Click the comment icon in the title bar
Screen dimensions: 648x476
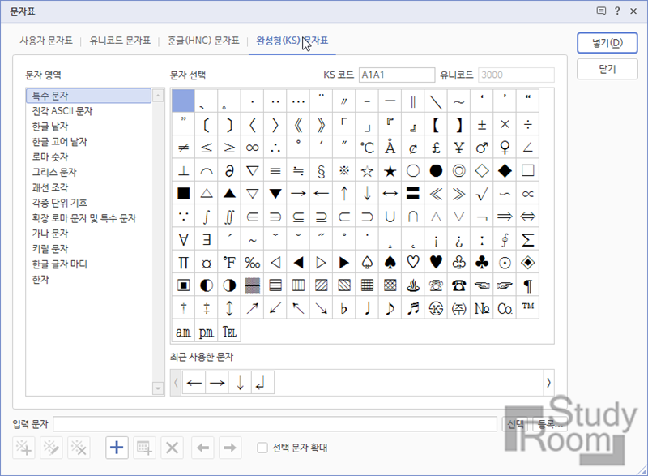click(601, 11)
